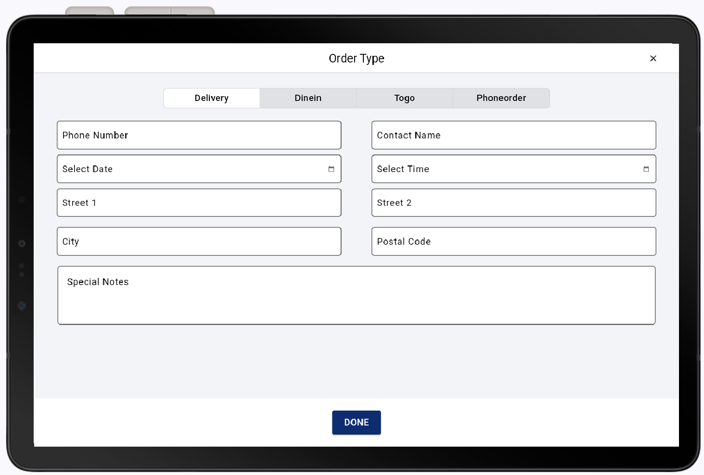Viewport: 704px width, 475px height.
Task: Open the Phoneorder tab
Action: [501, 98]
